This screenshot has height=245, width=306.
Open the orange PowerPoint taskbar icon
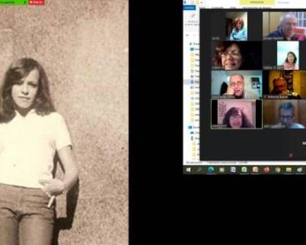click(x=255, y=170)
